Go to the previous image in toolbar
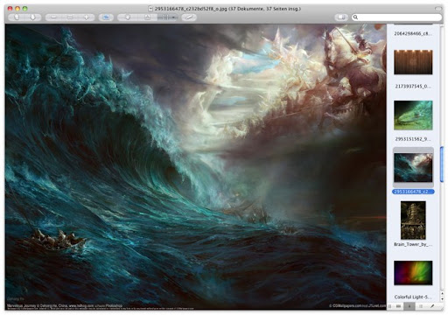 click(x=17, y=17)
